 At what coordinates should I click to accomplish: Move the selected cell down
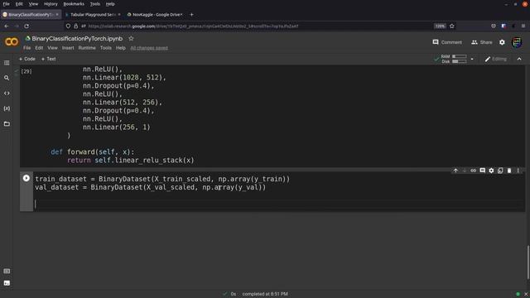coord(465,171)
